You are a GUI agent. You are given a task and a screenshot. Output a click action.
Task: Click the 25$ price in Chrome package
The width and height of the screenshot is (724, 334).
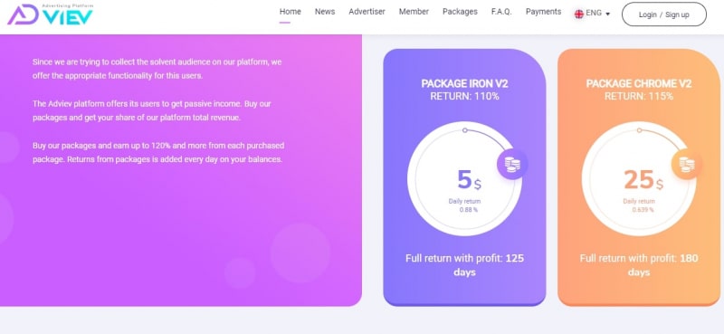coord(643,180)
